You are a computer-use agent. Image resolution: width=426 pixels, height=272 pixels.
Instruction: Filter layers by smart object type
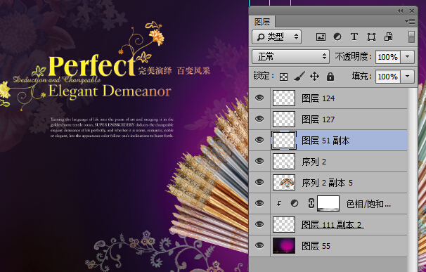(388, 37)
